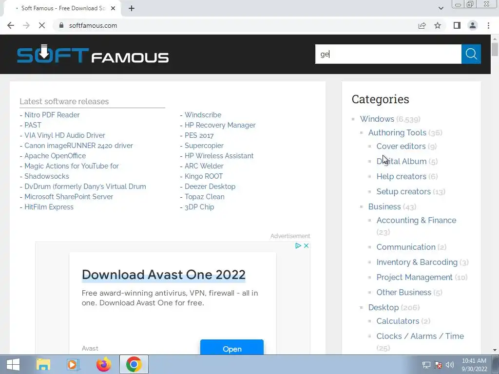Open the PAST software link

(33, 125)
